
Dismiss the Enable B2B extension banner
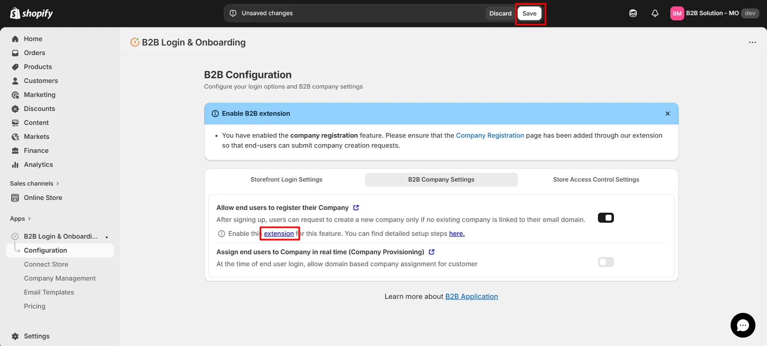point(667,113)
